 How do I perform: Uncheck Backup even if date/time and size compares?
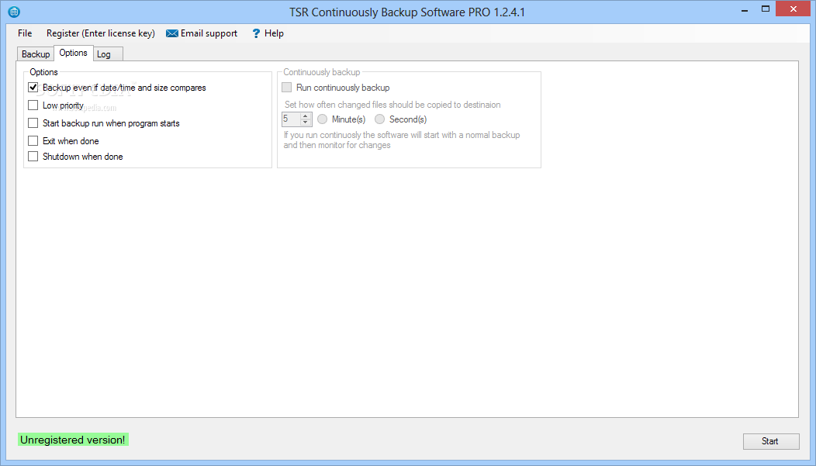(x=33, y=88)
